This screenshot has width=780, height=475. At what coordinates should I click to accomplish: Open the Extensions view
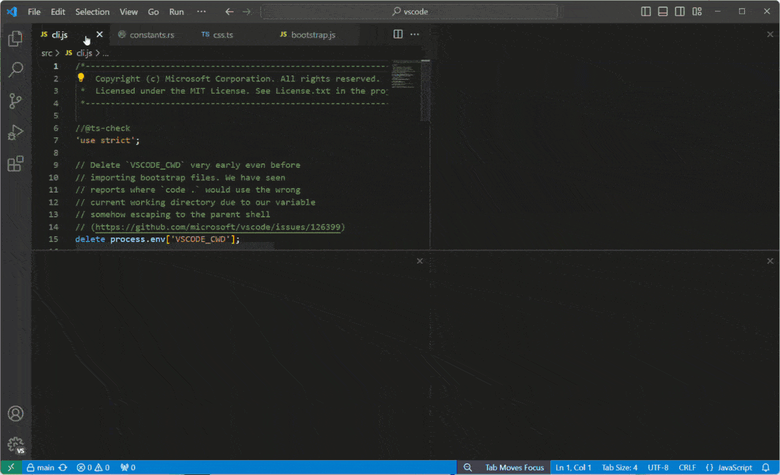pos(16,164)
